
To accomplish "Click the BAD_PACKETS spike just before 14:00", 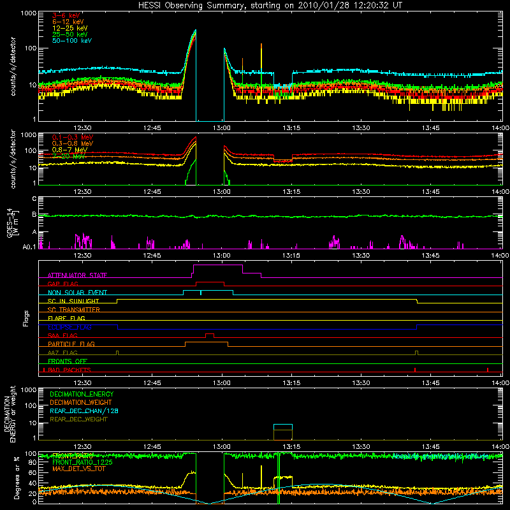I will (x=488, y=370).
